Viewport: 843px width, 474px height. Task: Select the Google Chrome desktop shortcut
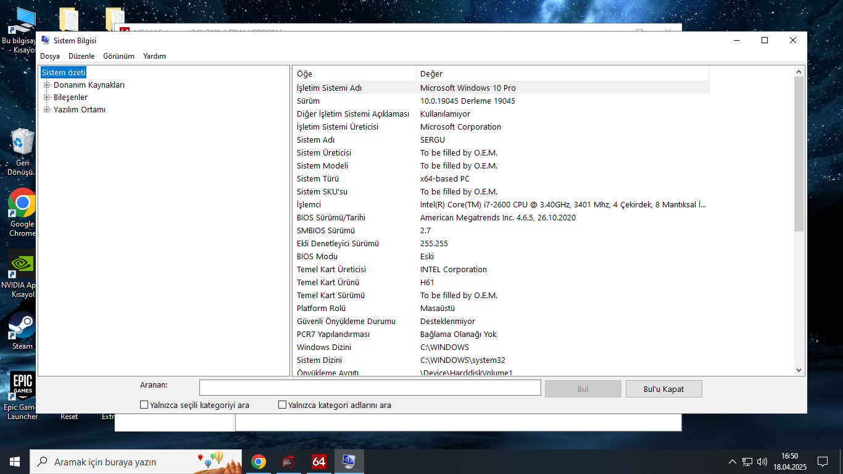(x=22, y=213)
